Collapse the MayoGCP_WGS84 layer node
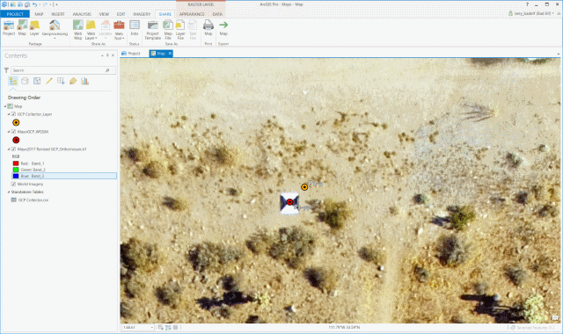The image size is (563, 334). [x=9, y=132]
